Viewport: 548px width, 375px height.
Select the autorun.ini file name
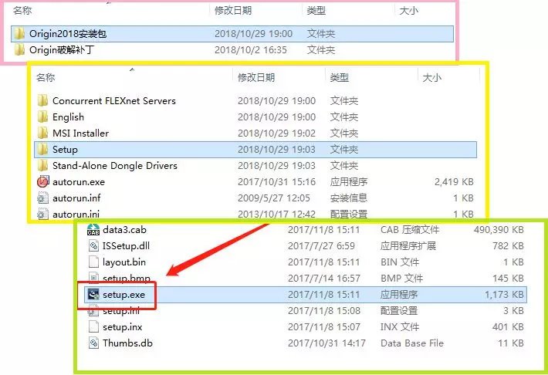tap(76, 214)
